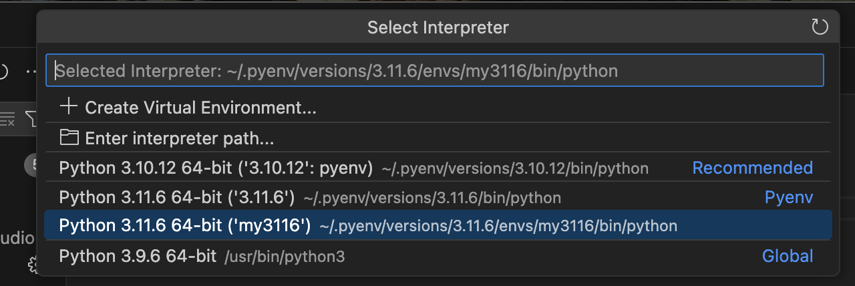
Task: Click the plus icon for Create Virtual Environment
Action: pos(69,107)
